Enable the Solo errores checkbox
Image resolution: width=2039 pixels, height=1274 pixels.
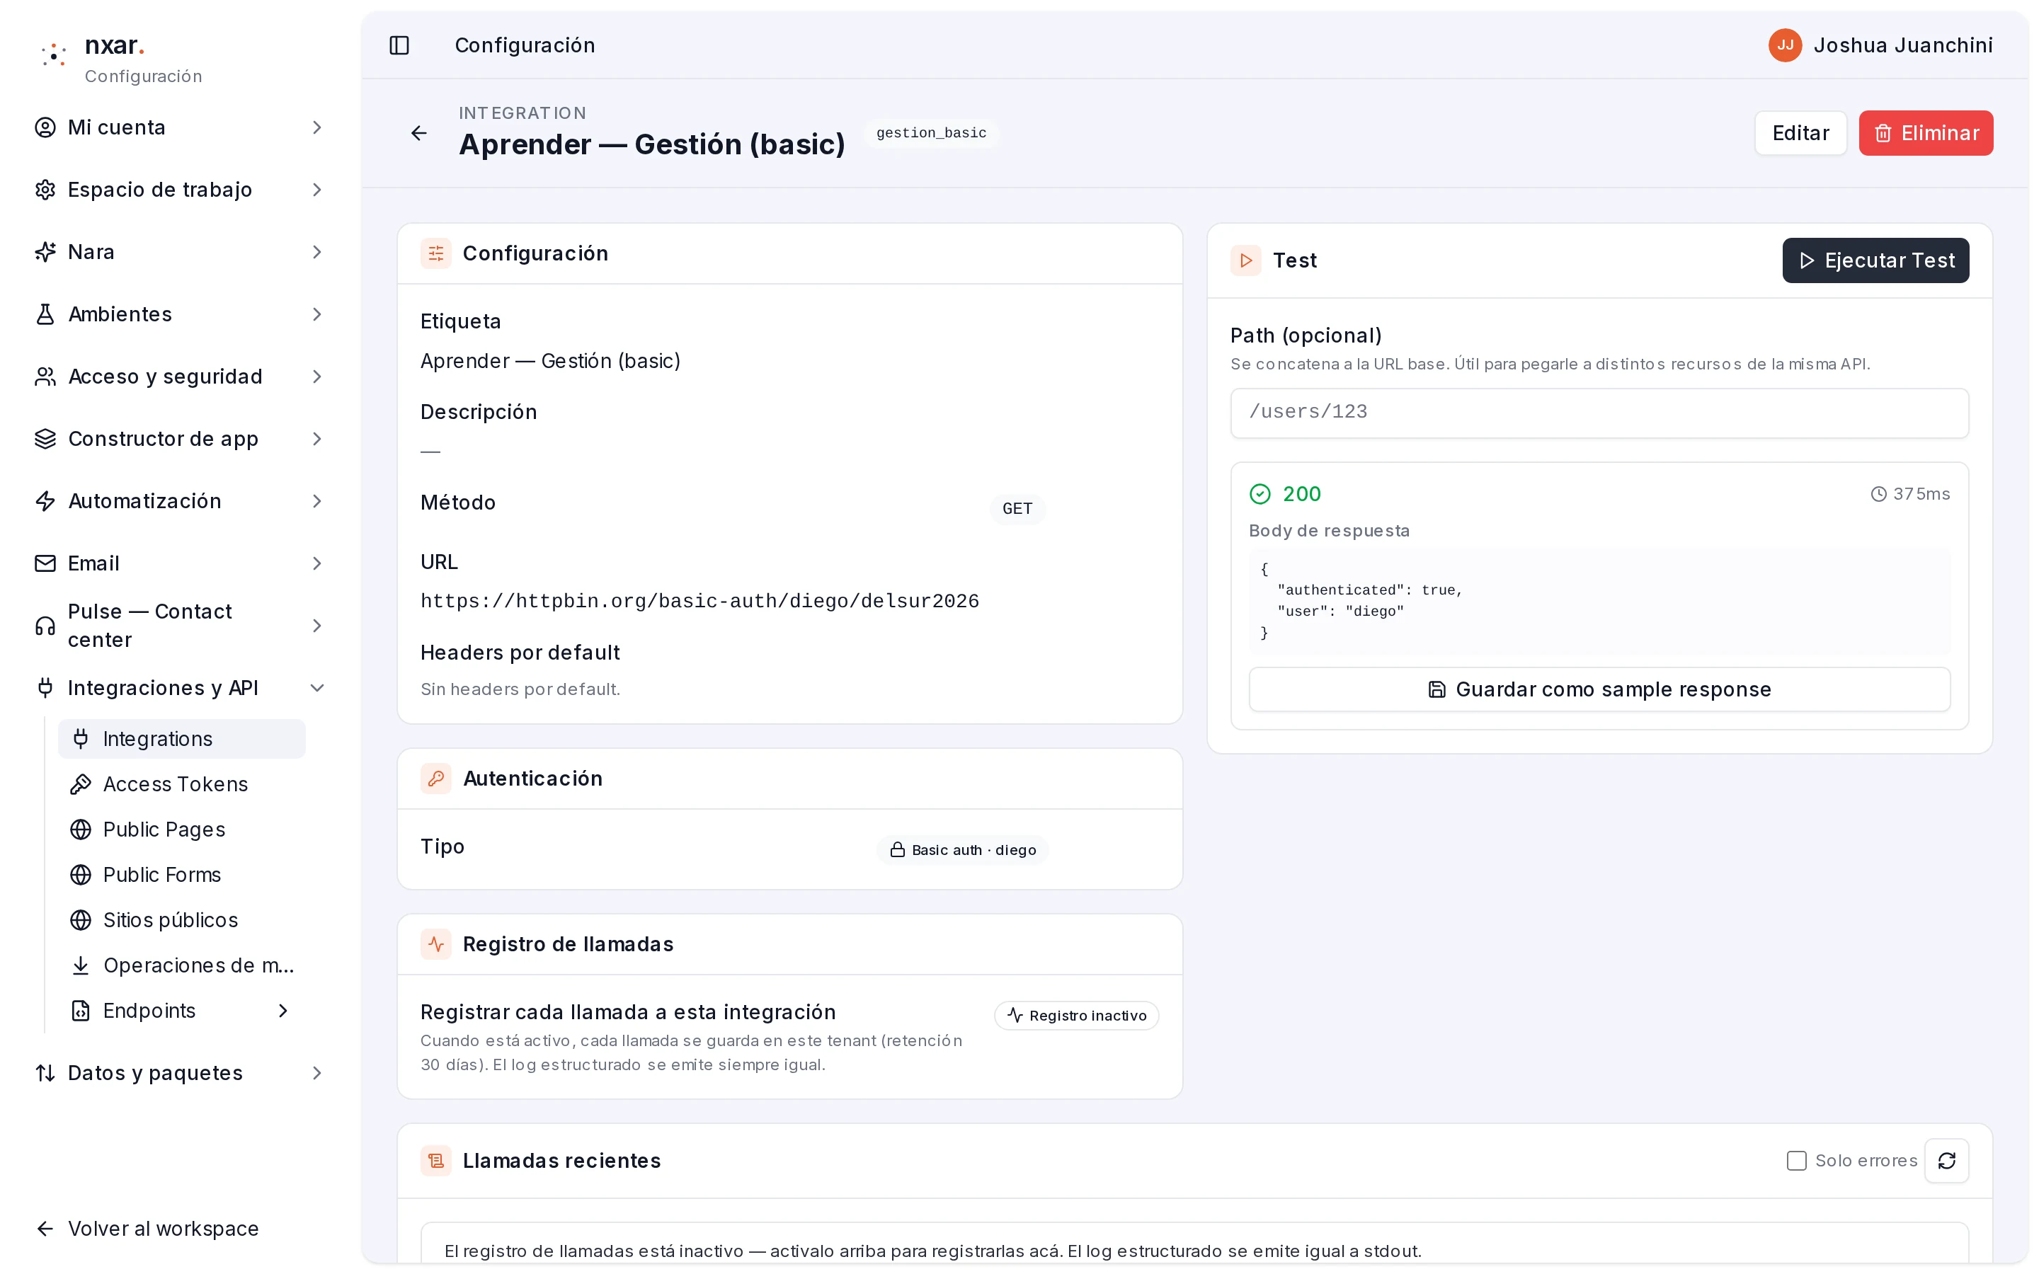pyautogui.click(x=1796, y=1160)
